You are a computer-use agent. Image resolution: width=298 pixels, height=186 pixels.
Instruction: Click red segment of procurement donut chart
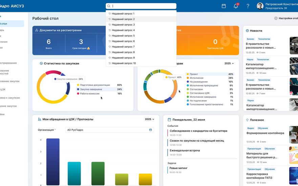(x=53, y=72)
